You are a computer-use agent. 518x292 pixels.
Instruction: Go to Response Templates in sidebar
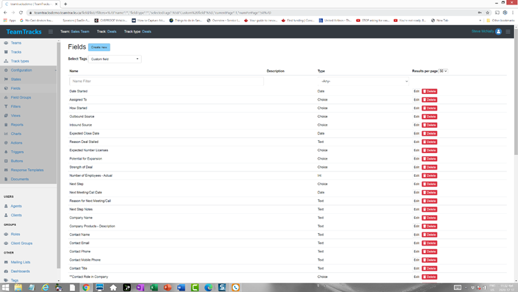click(26, 170)
